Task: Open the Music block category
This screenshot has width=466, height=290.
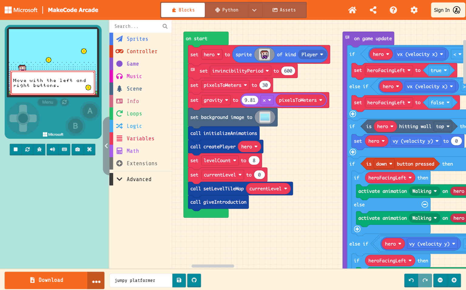Action: (x=134, y=76)
